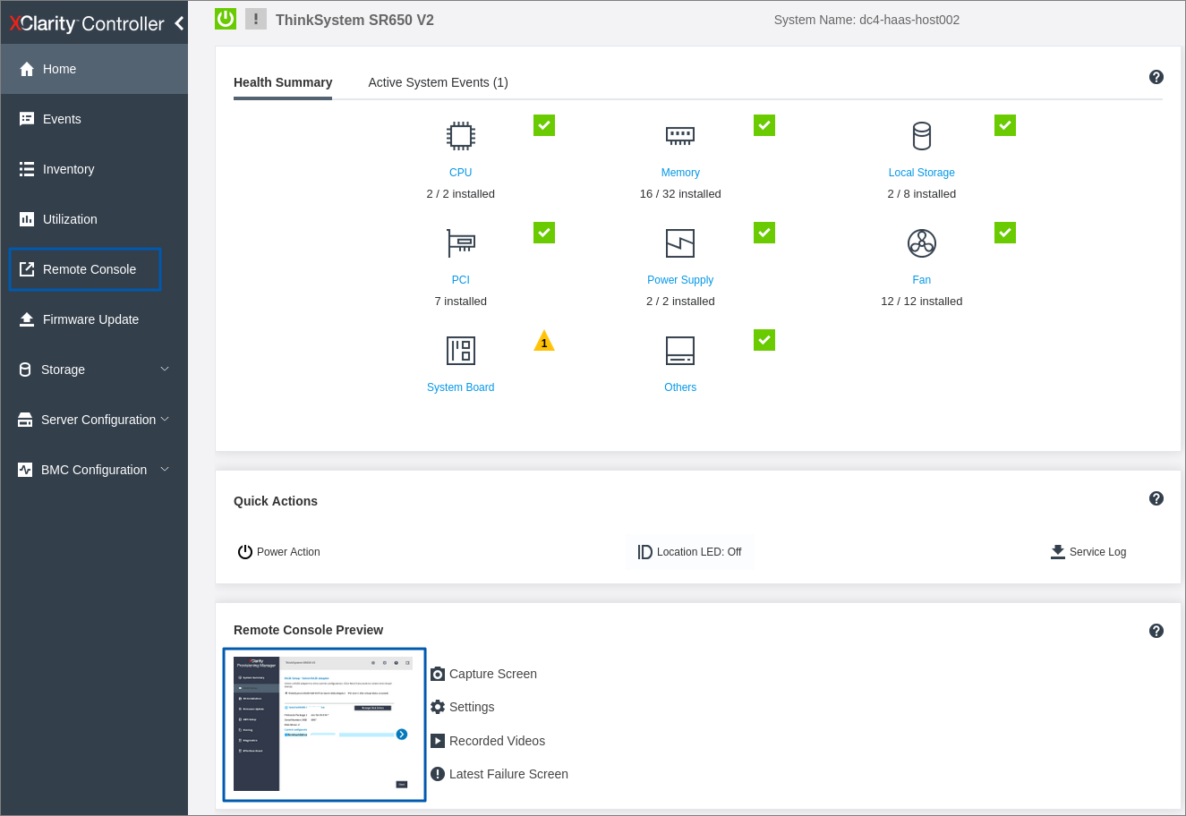Click Location LED: Off label

point(699,552)
